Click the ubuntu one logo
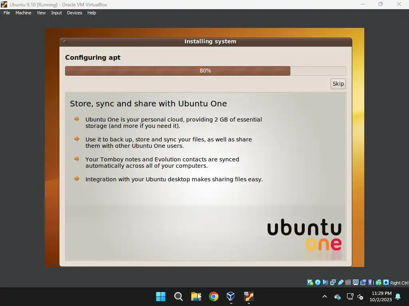The image size is (409, 306). (x=304, y=234)
